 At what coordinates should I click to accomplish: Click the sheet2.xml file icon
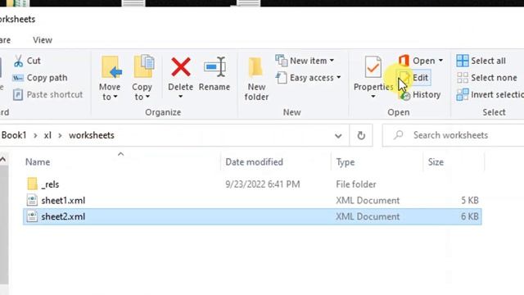point(32,216)
